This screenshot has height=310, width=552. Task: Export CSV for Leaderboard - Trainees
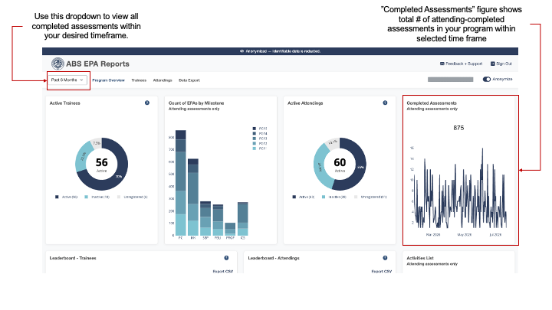click(223, 271)
